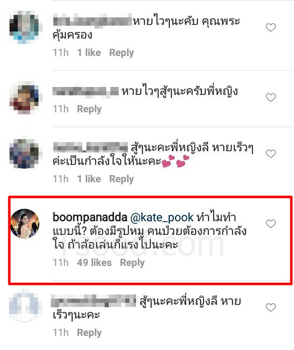Open first commenter's blurred avatar

pyautogui.click(x=24, y=27)
